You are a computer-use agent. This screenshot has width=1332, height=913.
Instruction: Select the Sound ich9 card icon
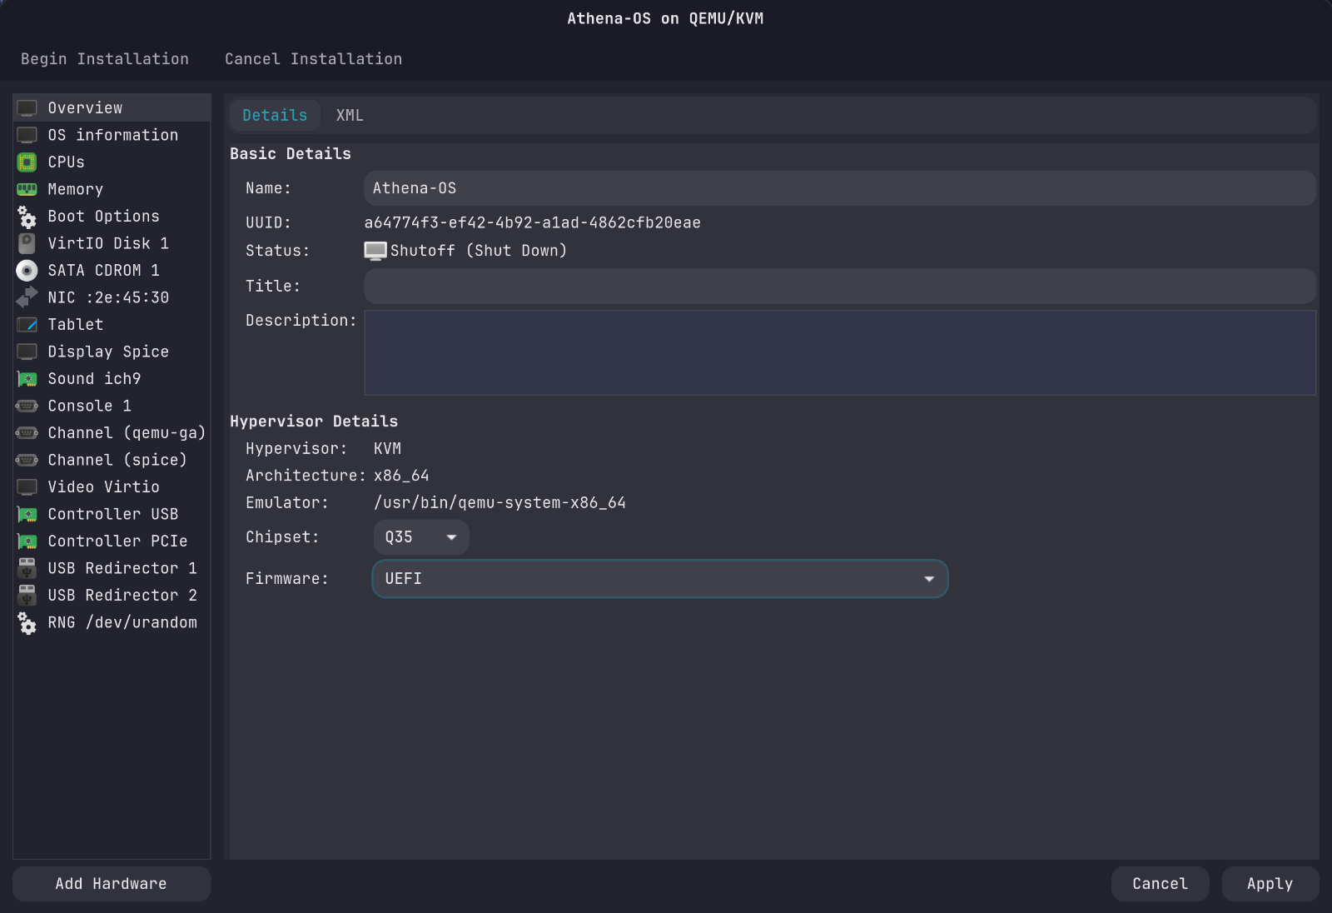(x=27, y=379)
